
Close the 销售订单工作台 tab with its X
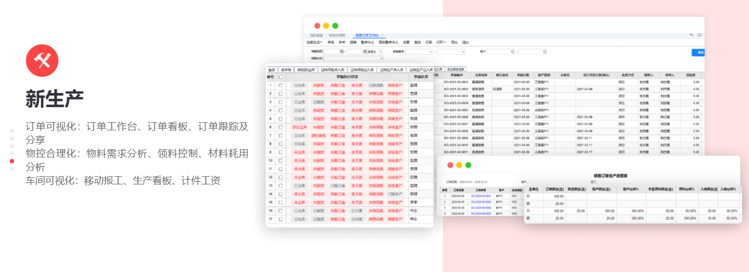[382, 35]
